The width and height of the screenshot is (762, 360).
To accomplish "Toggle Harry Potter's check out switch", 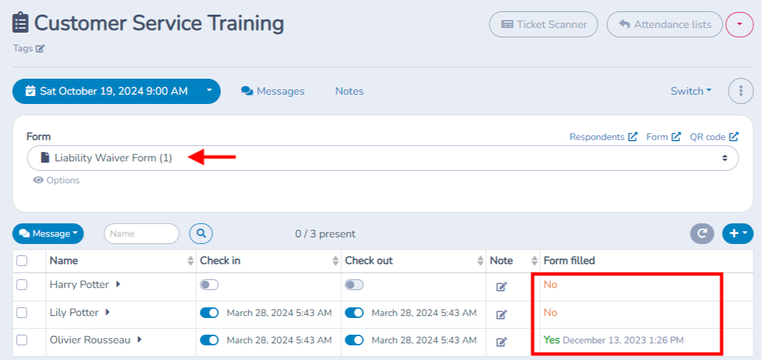I will pos(354,285).
